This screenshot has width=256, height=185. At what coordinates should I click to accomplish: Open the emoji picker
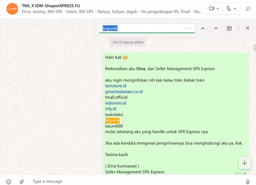9,181
